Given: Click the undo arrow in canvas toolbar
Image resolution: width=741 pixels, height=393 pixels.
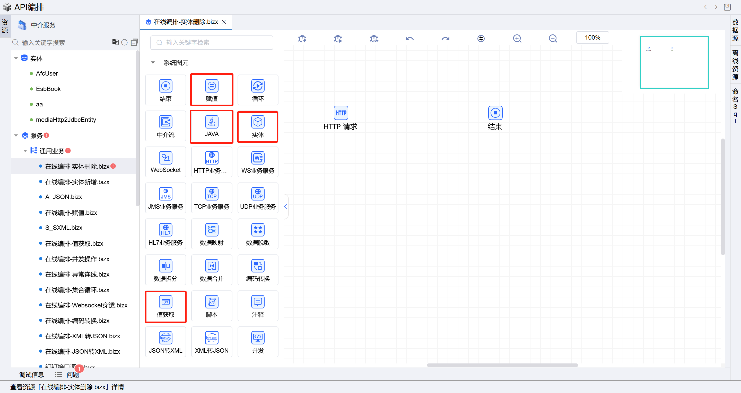Looking at the screenshot, I should 409,39.
